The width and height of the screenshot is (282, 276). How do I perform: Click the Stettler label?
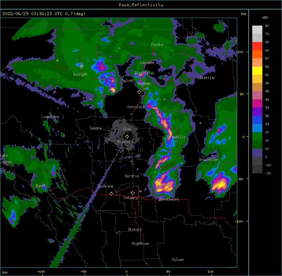tap(207, 78)
